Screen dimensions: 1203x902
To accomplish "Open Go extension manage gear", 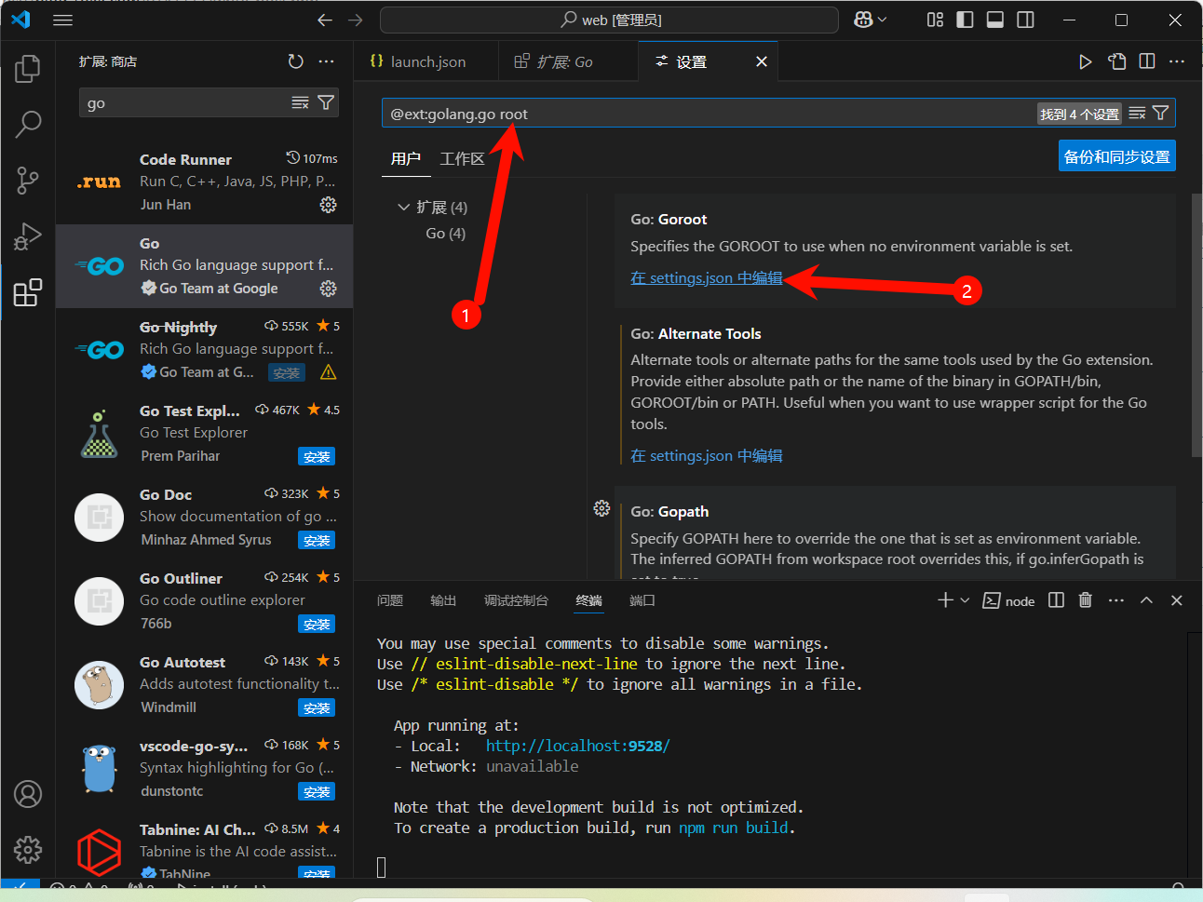I will [328, 289].
